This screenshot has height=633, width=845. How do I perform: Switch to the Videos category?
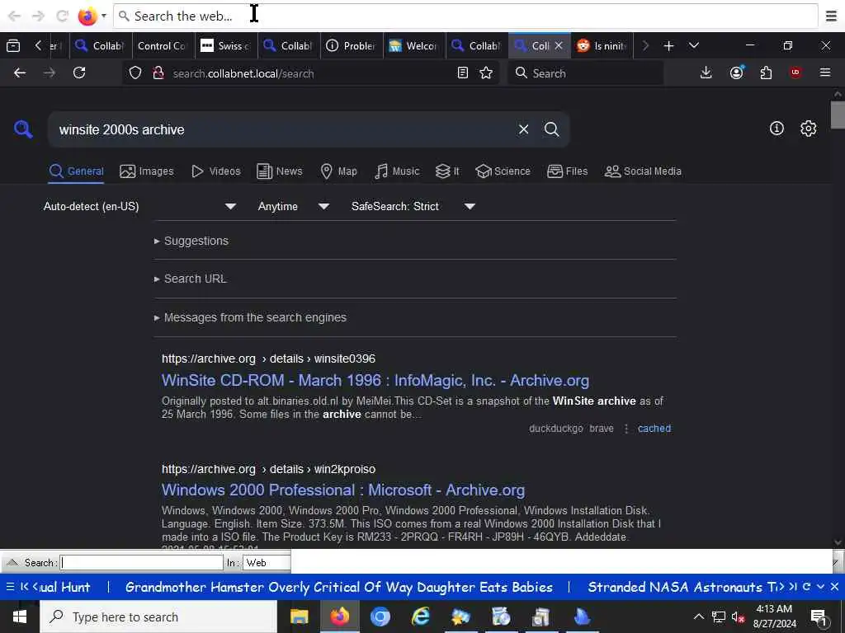(216, 171)
